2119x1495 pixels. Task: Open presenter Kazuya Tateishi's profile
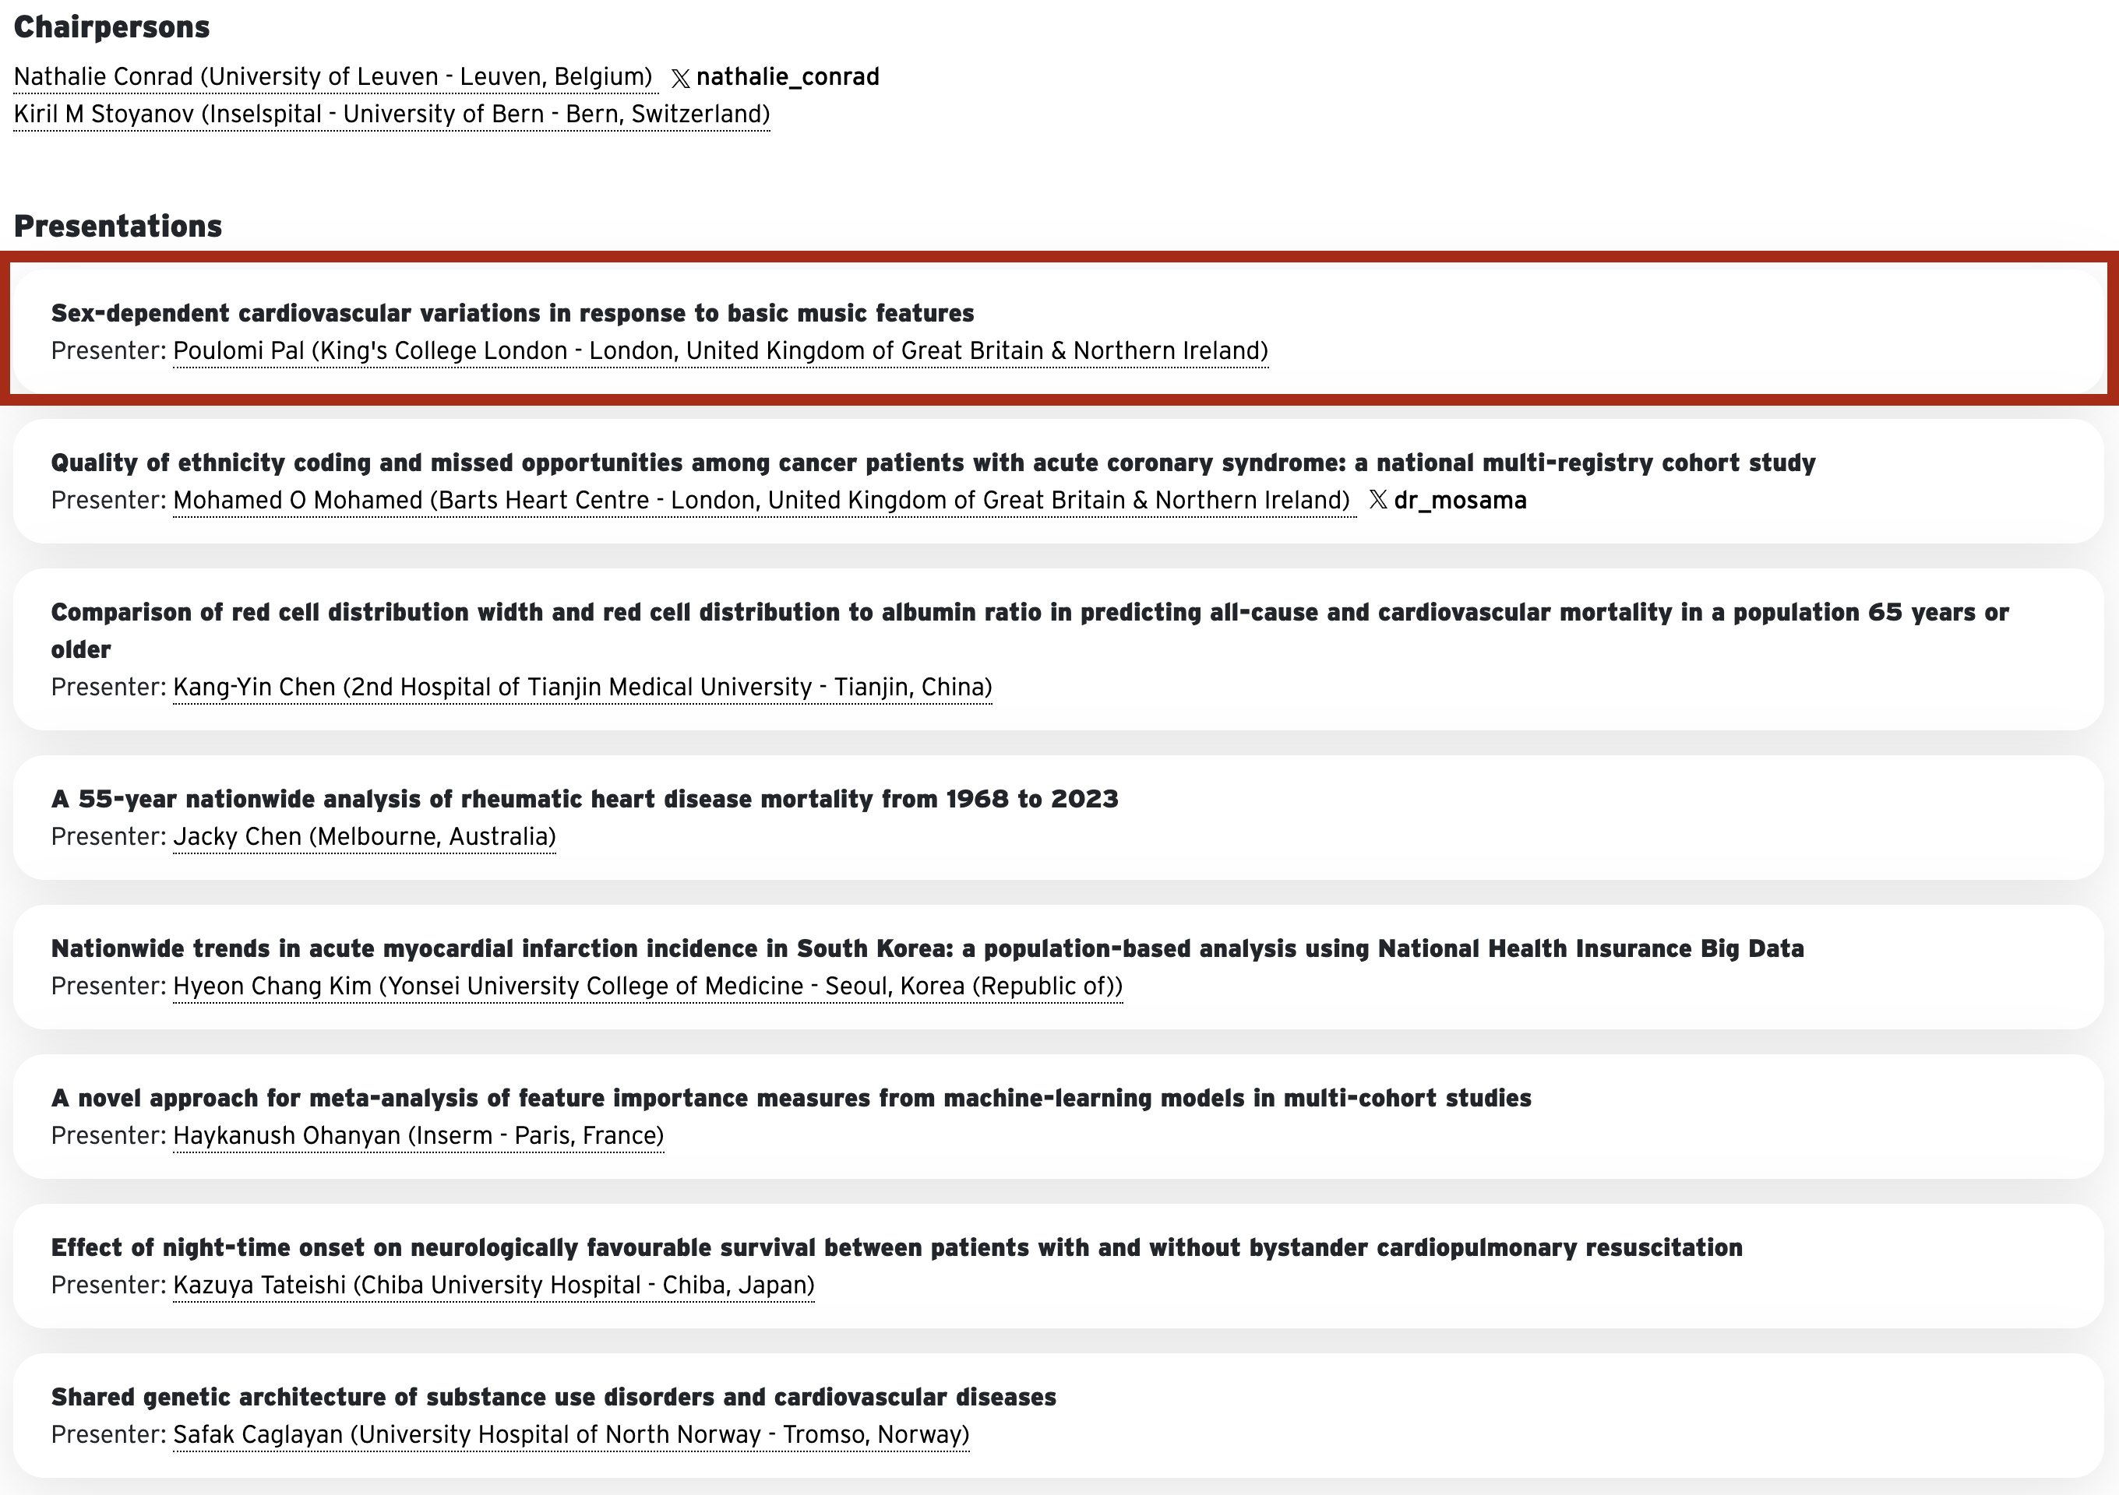coord(494,1286)
